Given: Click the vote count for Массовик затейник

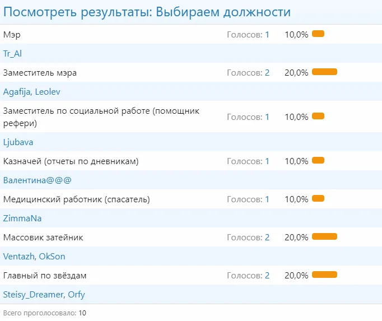Looking at the screenshot, I should 267,238.
